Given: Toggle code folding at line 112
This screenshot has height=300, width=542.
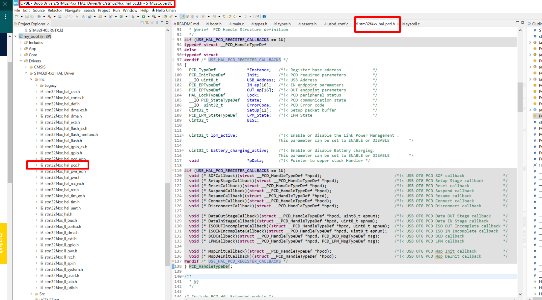Looking at the screenshot, I should click(x=182, y=135).
